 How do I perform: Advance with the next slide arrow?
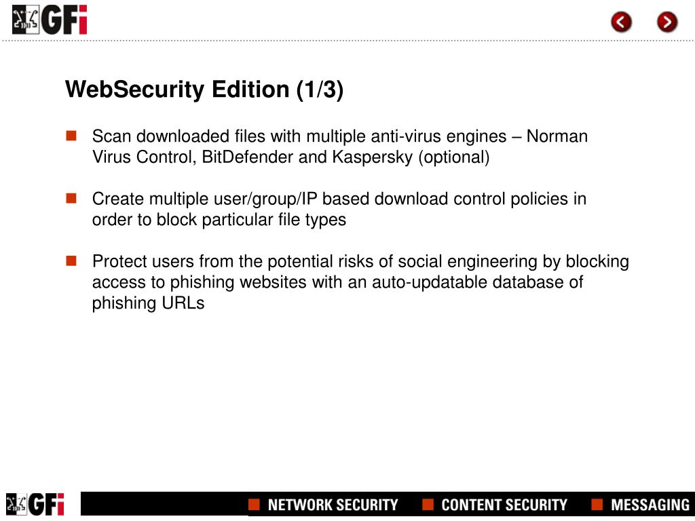(x=667, y=22)
